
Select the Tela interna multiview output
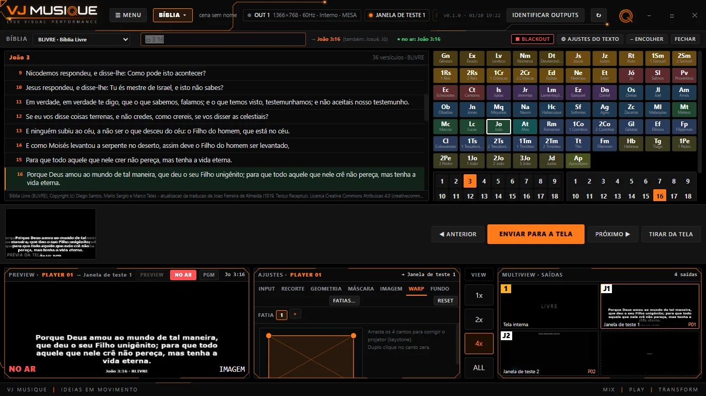click(549, 306)
